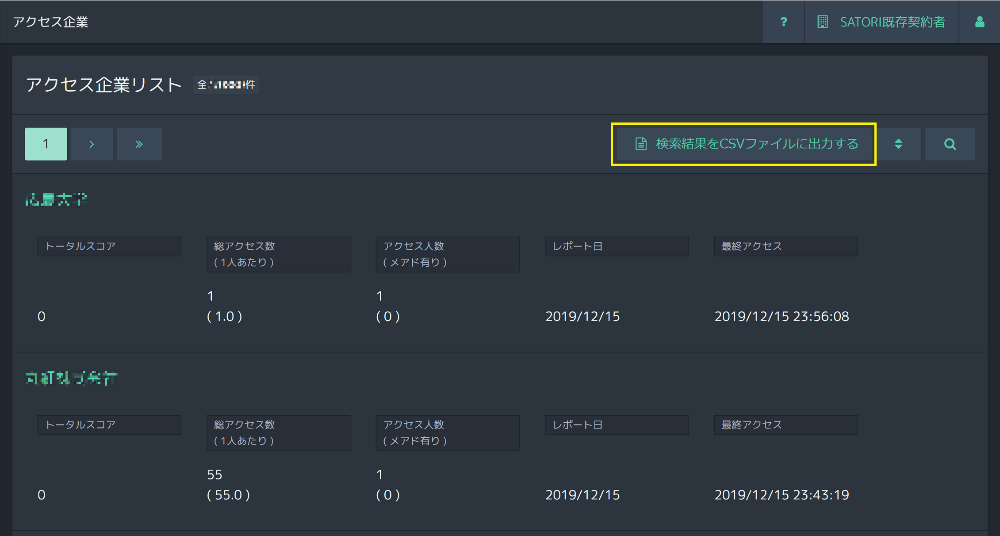This screenshot has width=1000, height=536.
Task: Open the sort order arrows button
Action: (x=898, y=144)
